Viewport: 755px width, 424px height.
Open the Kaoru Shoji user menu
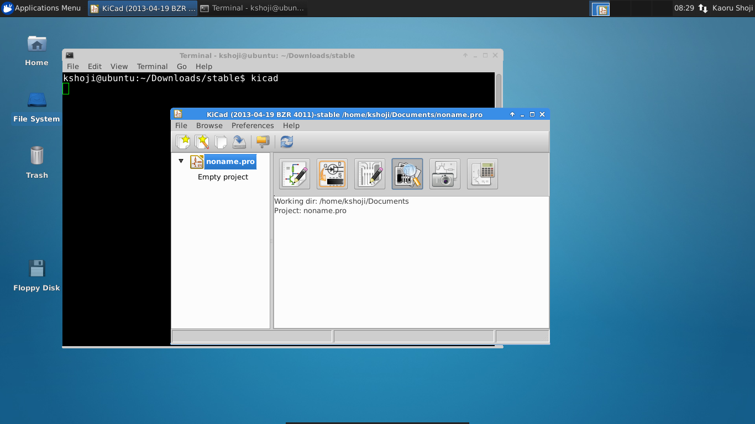732,8
